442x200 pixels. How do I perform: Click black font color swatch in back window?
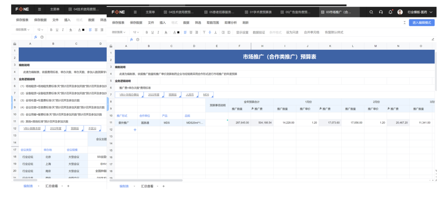point(83,29)
